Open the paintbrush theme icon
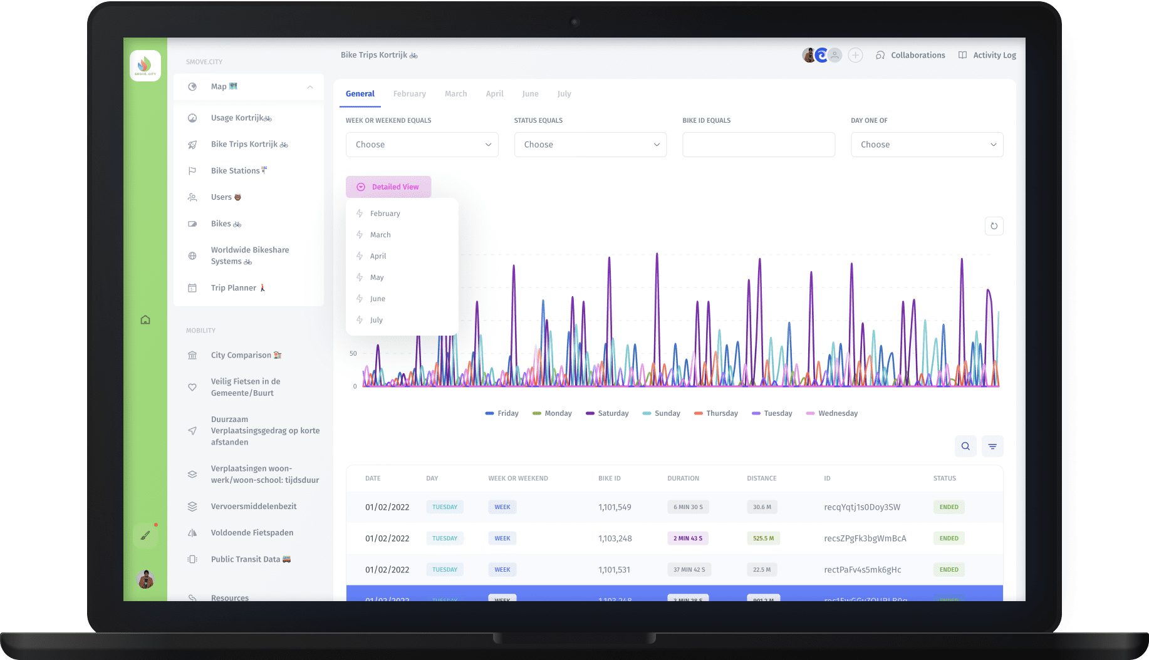 [145, 535]
